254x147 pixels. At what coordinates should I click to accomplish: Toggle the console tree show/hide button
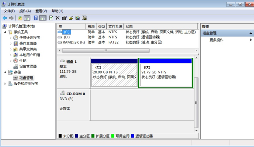(x=27, y=18)
